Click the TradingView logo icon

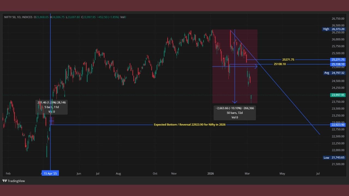pyautogui.click(x=5, y=181)
